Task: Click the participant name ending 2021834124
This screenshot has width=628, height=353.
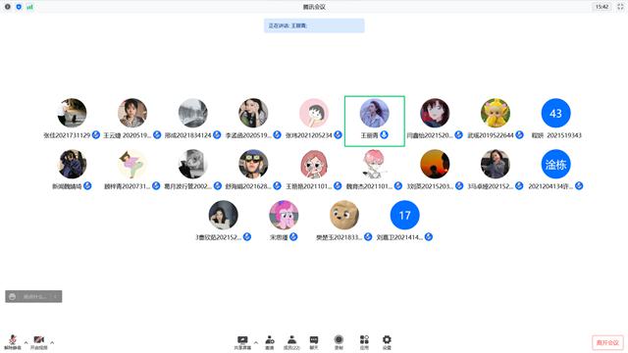Action: [187, 135]
